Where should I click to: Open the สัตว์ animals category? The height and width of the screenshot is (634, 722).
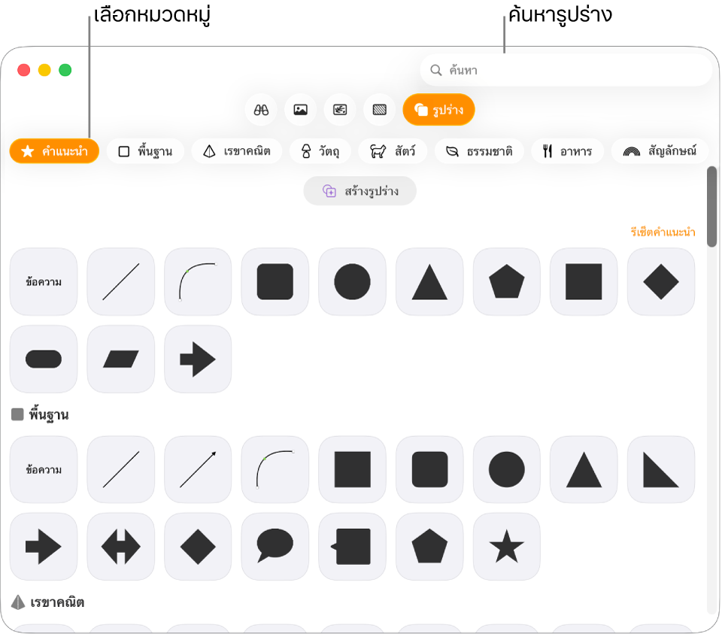393,151
